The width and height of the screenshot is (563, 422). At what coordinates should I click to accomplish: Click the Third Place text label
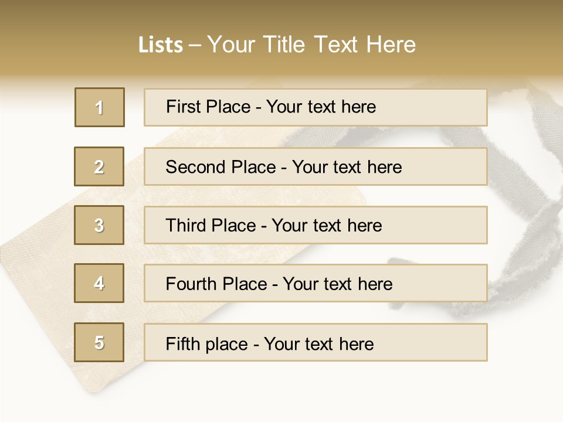tap(274, 225)
